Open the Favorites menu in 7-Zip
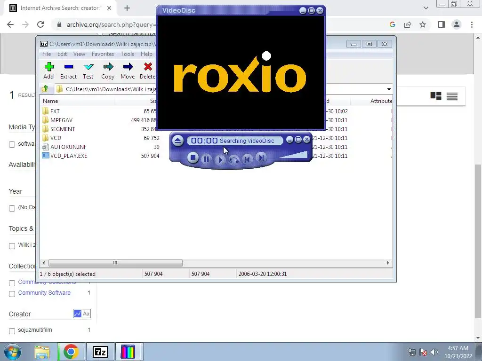This screenshot has height=361, width=482. [x=103, y=54]
